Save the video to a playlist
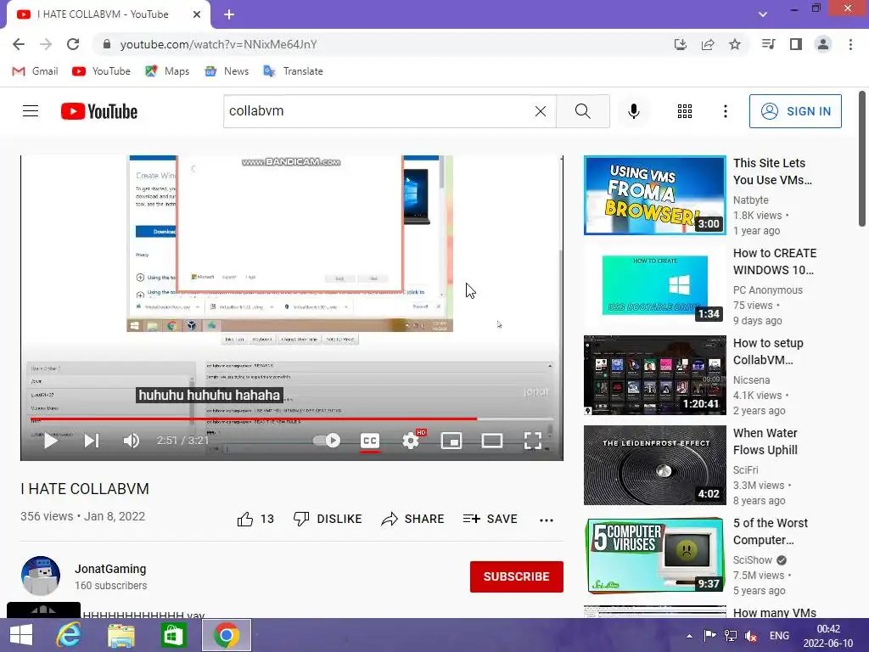This screenshot has height=652, width=869. 491,519
